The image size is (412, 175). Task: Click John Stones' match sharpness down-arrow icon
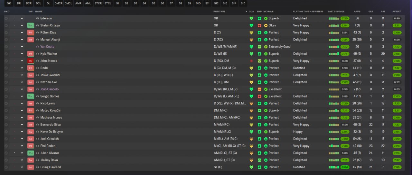click(x=259, y=61)
